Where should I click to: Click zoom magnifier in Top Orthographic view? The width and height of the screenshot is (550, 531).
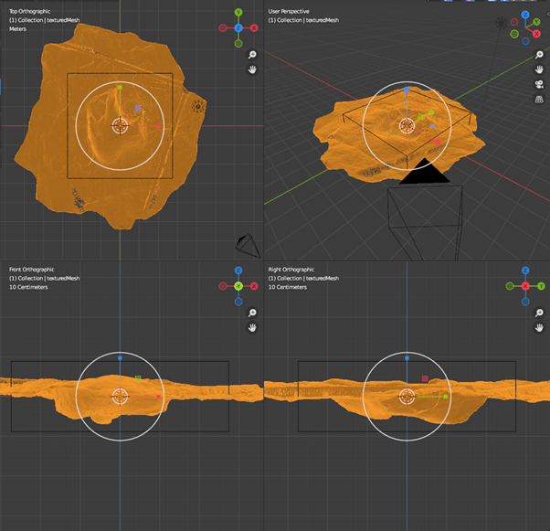pyautogui.click(x=252, y=55)
